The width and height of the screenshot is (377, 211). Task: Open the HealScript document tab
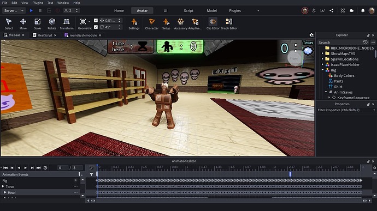tap(45, 35)
